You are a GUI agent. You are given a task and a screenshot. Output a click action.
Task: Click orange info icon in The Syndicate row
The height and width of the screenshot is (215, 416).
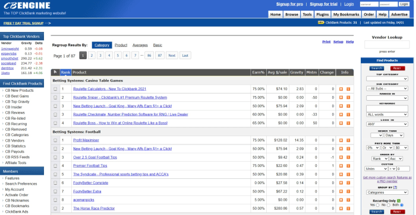[348, 175]
